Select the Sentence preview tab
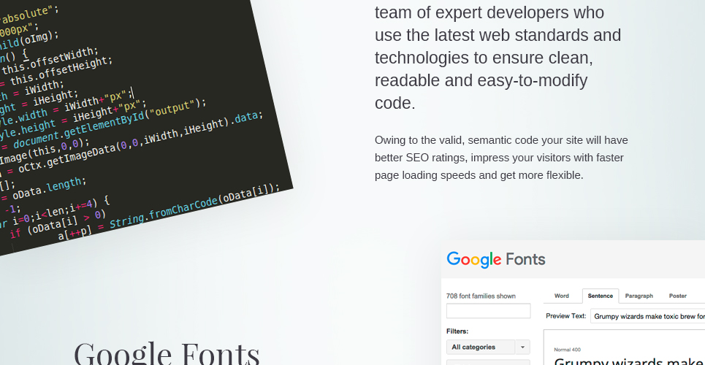The height and width of the screenshot is (365, 705). (601, 296)
